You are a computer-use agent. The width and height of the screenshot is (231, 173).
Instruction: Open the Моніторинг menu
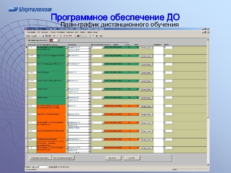click(61, 32)
